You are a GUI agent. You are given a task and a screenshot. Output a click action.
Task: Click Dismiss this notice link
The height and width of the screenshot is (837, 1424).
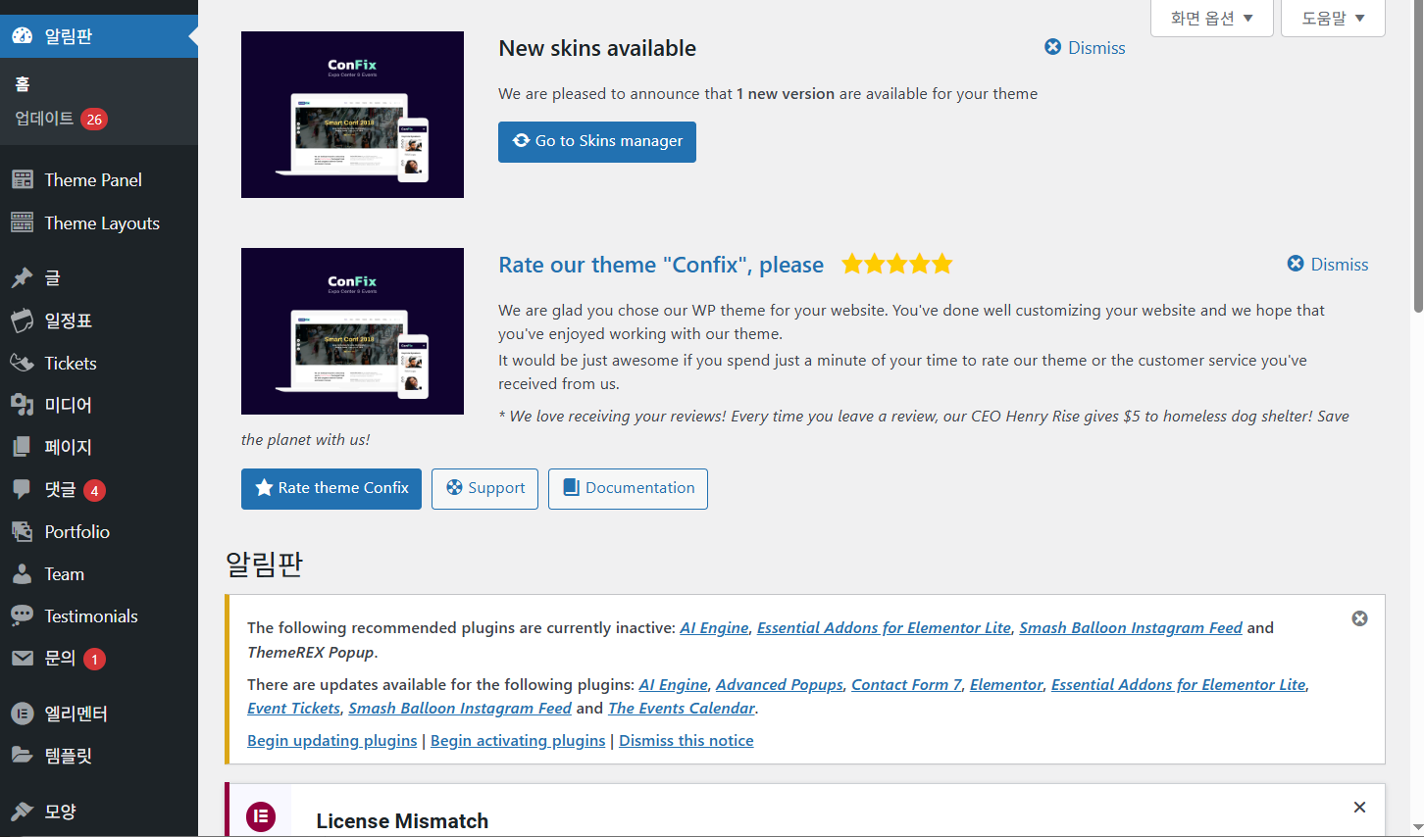pos(687,741)
